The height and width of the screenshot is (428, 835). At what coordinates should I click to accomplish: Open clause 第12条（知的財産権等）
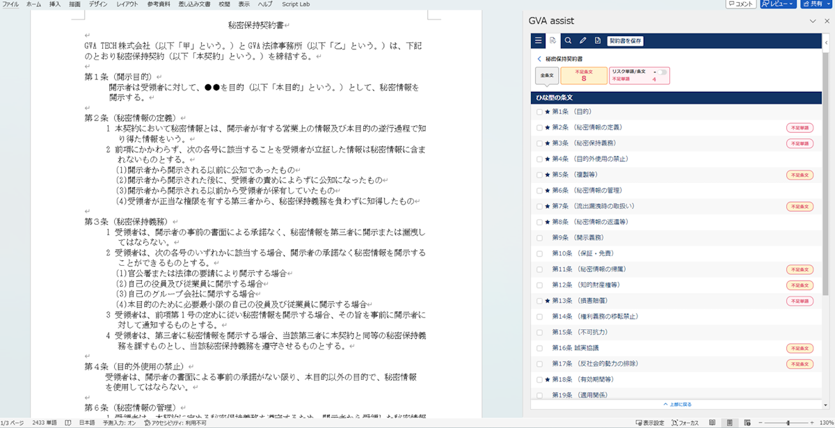click(586, 285)
